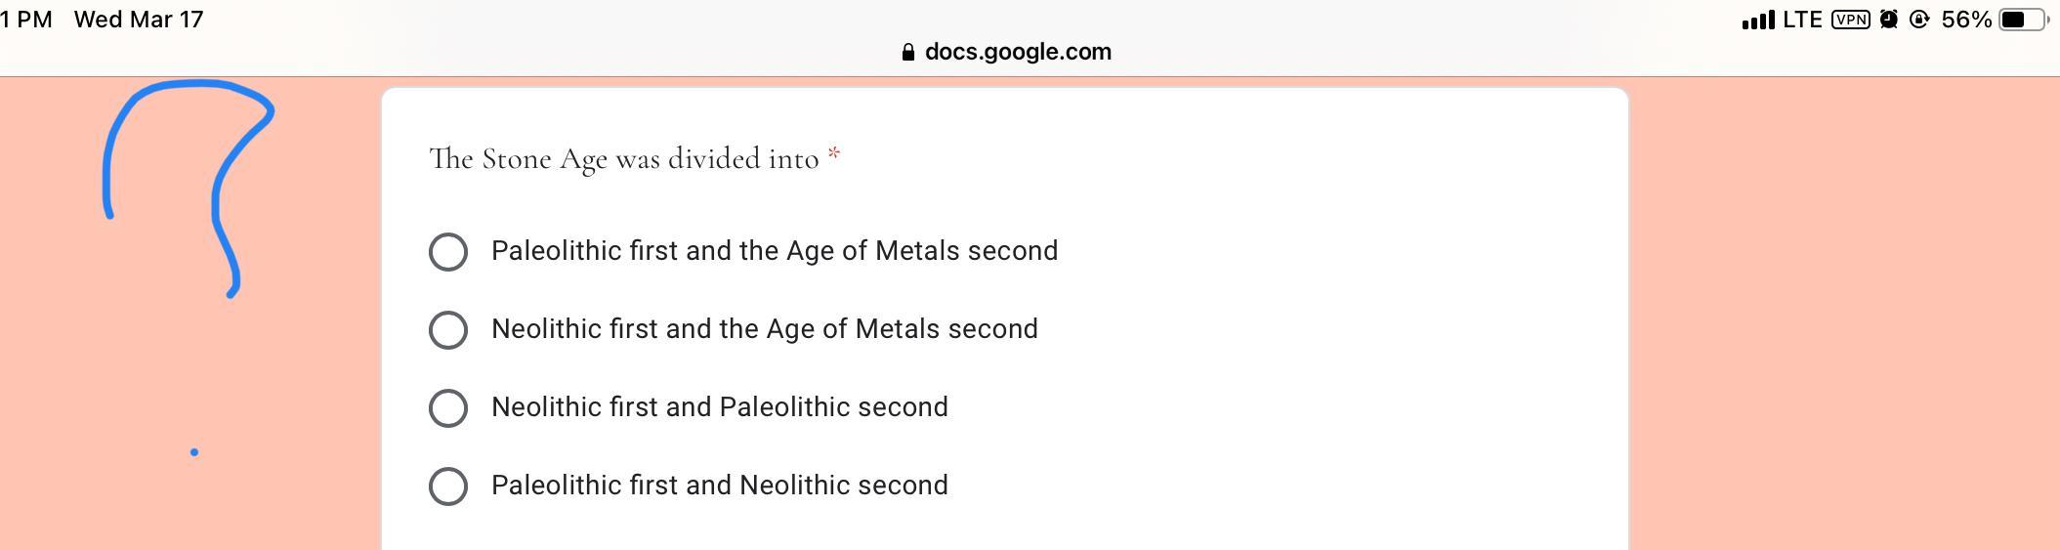Image resolution: width=2060 pixels, height=550 pixels.
Task: Tap the VPN status indicator
Action: (1850, 21)
